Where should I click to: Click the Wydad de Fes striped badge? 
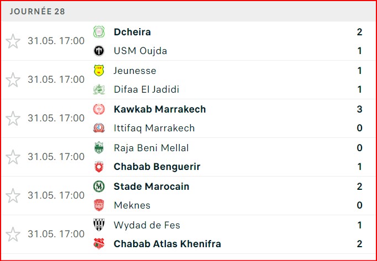click(x=99, y=225)
